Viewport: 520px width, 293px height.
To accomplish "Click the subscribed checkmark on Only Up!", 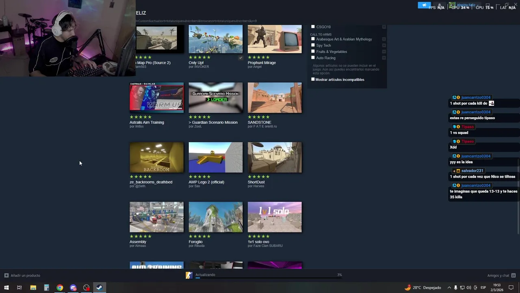I will [240, 58].
